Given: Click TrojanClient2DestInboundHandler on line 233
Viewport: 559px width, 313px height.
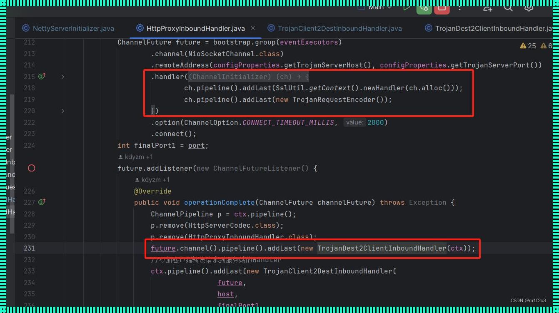Looking at the screenshot, I should click(x=327, y=271).
